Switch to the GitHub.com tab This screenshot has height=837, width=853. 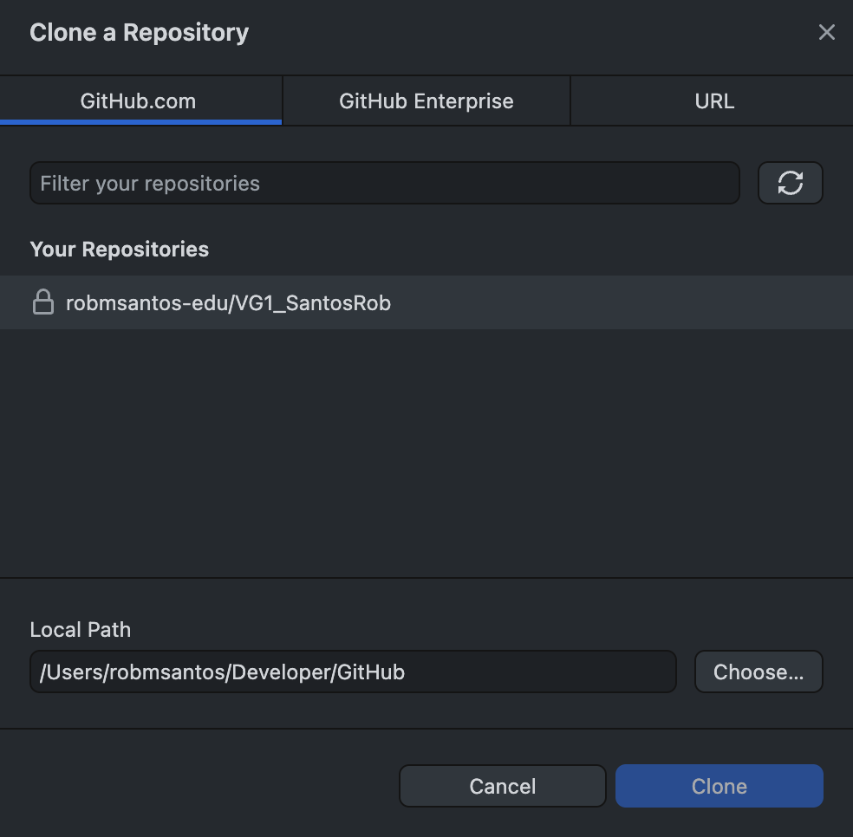tap(139, 101)
